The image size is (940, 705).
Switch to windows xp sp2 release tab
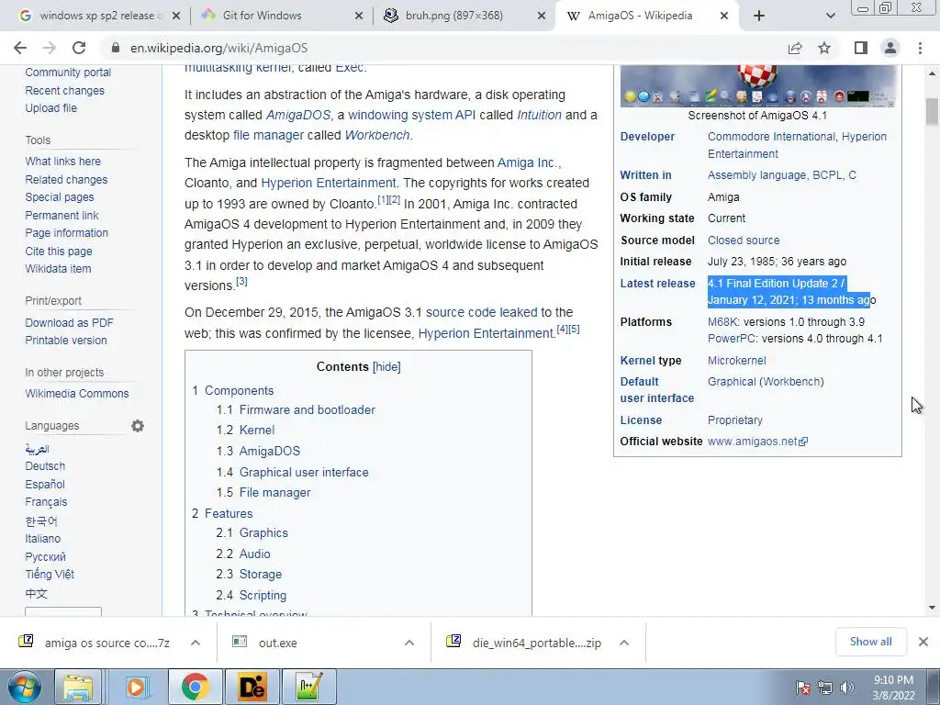tap(99, 16)
